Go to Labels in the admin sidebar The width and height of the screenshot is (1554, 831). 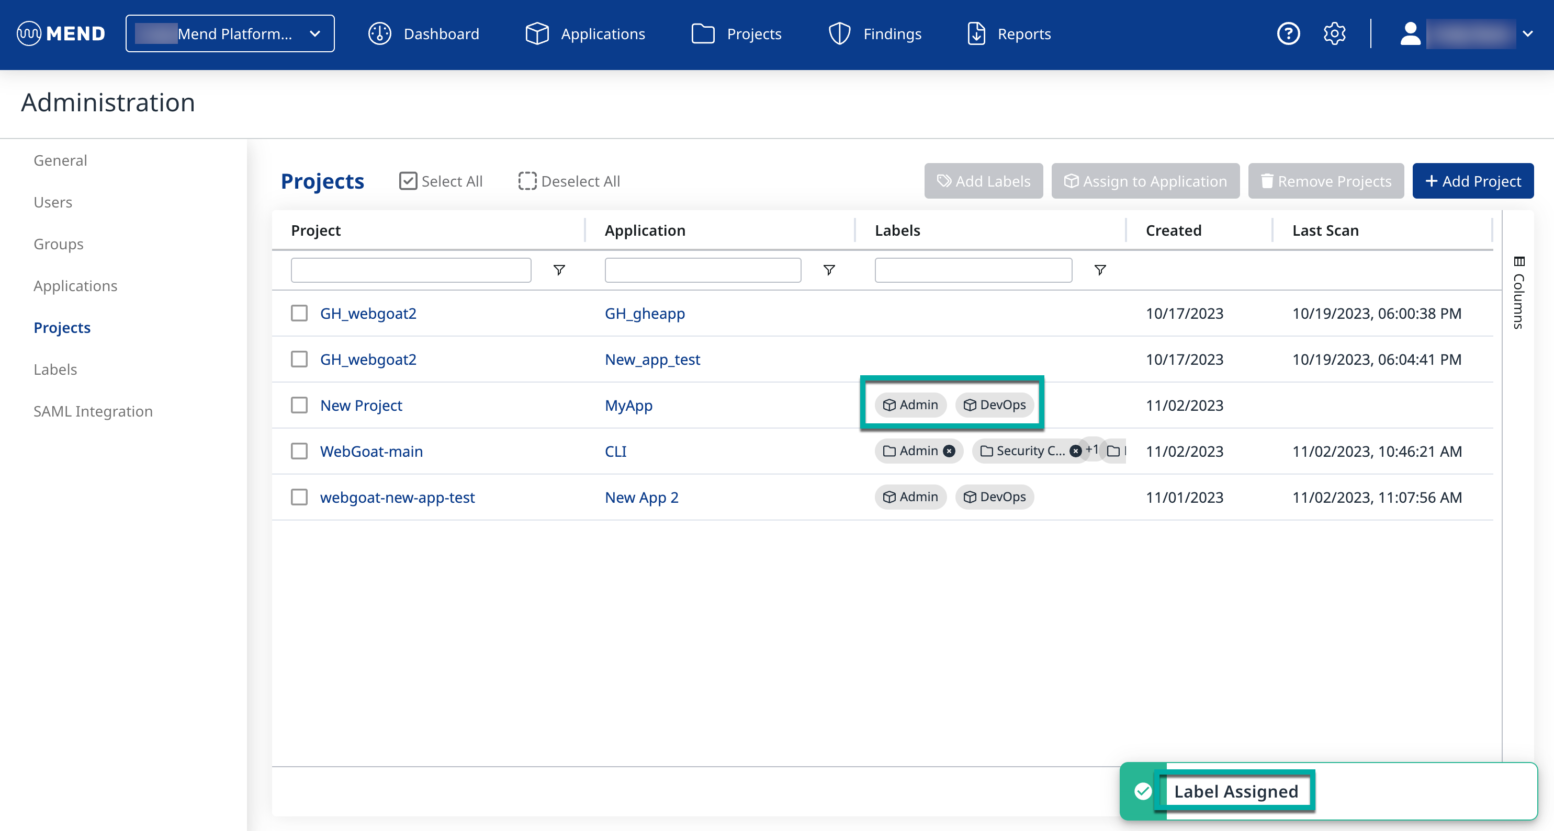pos(55,370)
